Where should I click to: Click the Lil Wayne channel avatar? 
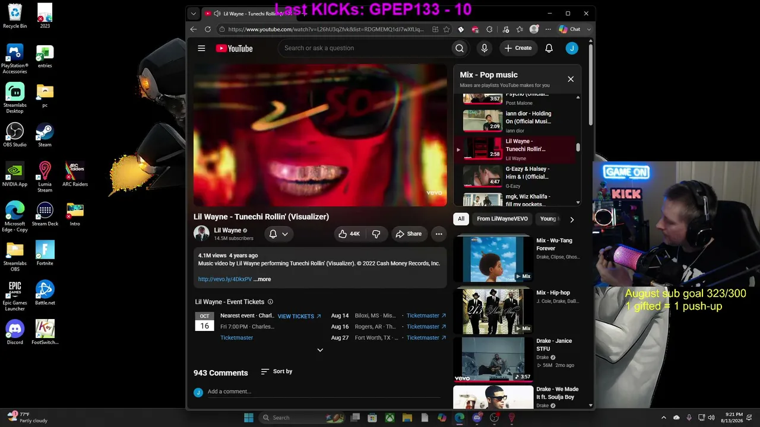(201, 234)
